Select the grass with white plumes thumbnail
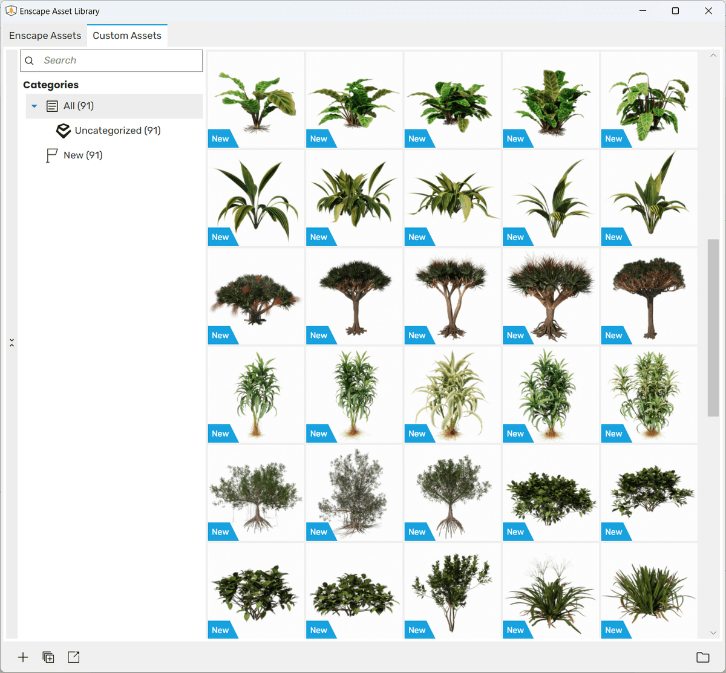Image resolution: width=726 pixels, height=673 pixels. (x=551, y=591)
